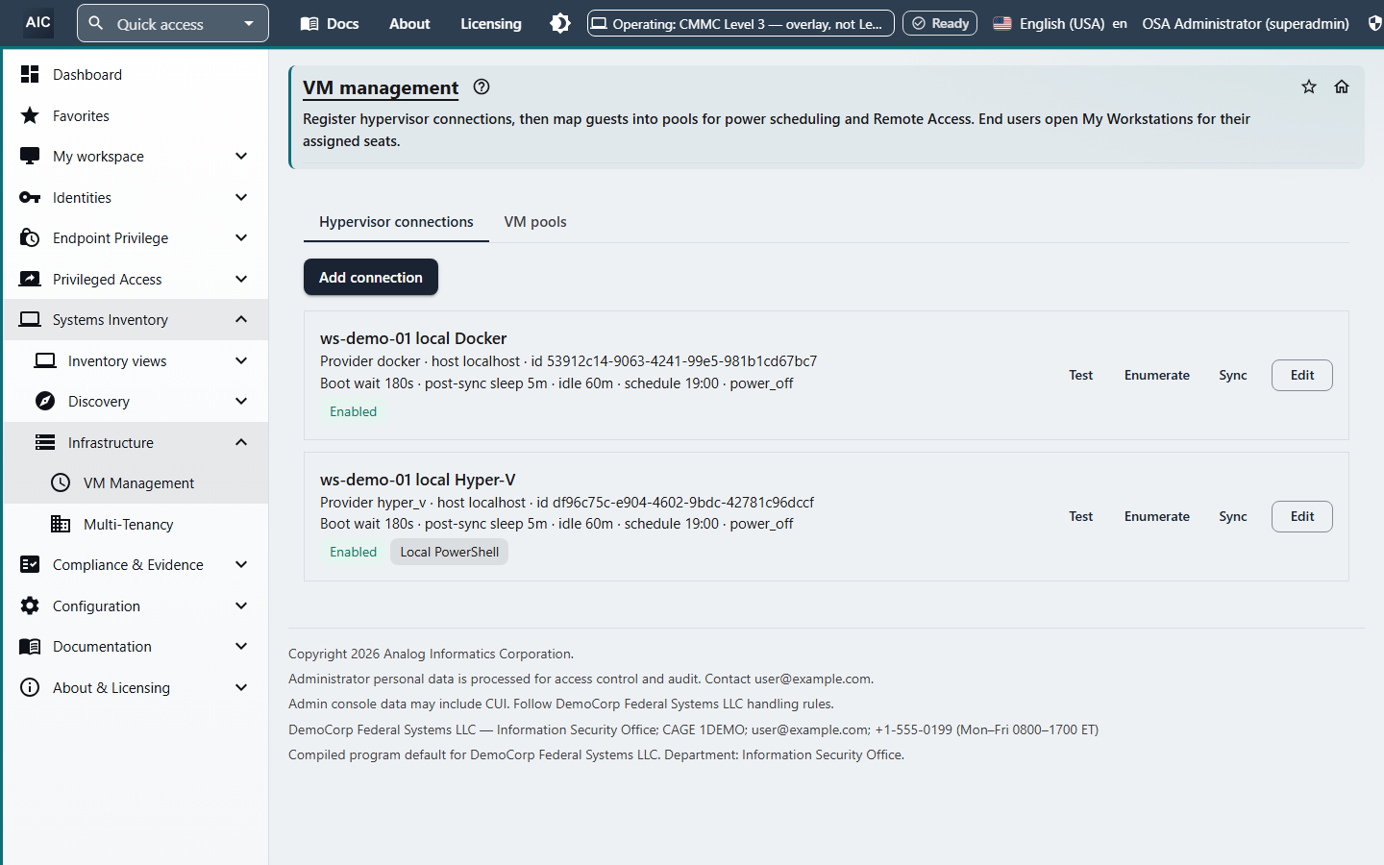The height and width of the screenshot is (865, 1384).
Task: Click the Dashboard grid icon
Action: click(x=30, y=74)
